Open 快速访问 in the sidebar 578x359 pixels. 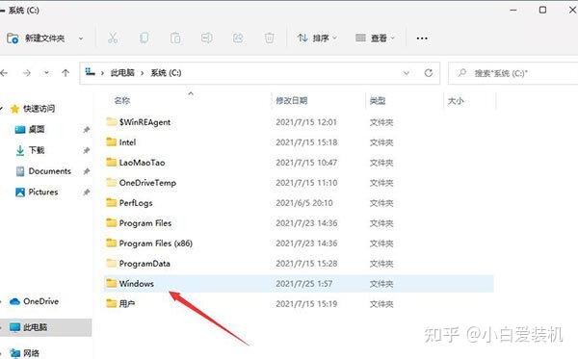39,109
